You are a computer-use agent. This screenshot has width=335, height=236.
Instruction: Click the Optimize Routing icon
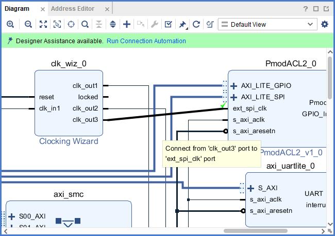click(210, 24)
